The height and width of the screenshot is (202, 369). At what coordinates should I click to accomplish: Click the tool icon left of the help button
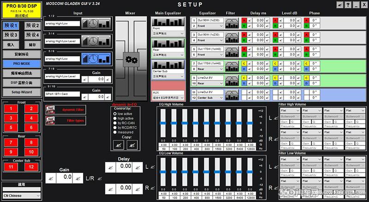339,5
